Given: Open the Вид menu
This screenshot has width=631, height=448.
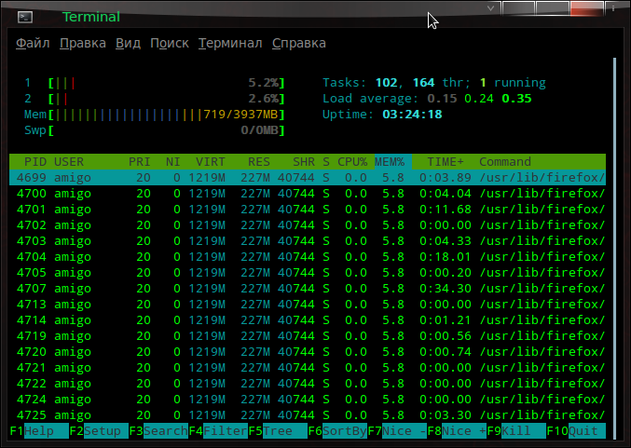Looking at the screenshot, I should coord(128,43).
